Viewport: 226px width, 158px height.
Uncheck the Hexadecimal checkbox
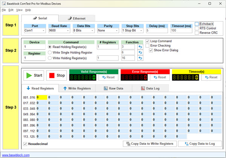(x=25, y=144)
